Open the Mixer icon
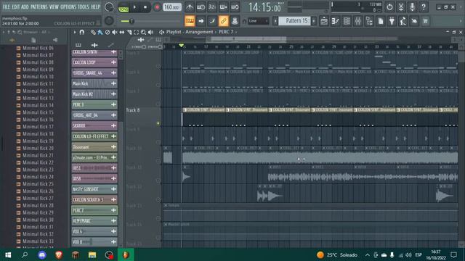 [x=358, y=21]
